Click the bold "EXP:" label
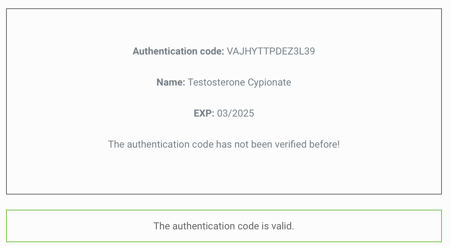Screen dimensions: 451x246 (x=204, y=114)
